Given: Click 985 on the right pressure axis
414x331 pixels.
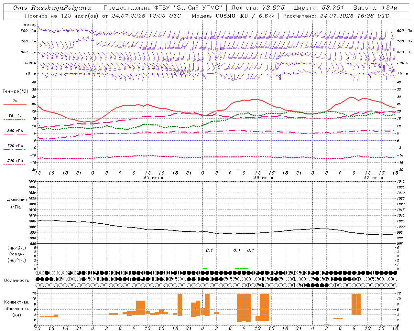Looking at the screenshot, I should pyautogui.click(x=400, y=243).
